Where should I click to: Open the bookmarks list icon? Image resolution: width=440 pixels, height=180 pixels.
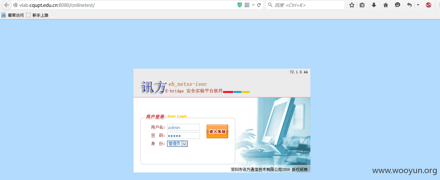pos(362,5)
